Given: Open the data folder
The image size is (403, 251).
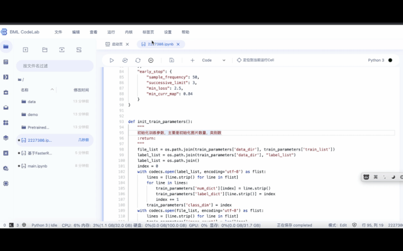Looking at the screenshot, I should (x=55, y=102).
